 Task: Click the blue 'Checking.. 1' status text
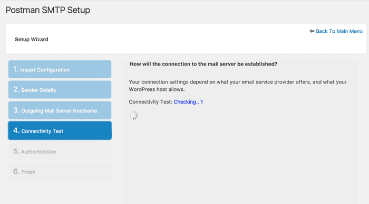pyautogui.click(x=188, y=102)
